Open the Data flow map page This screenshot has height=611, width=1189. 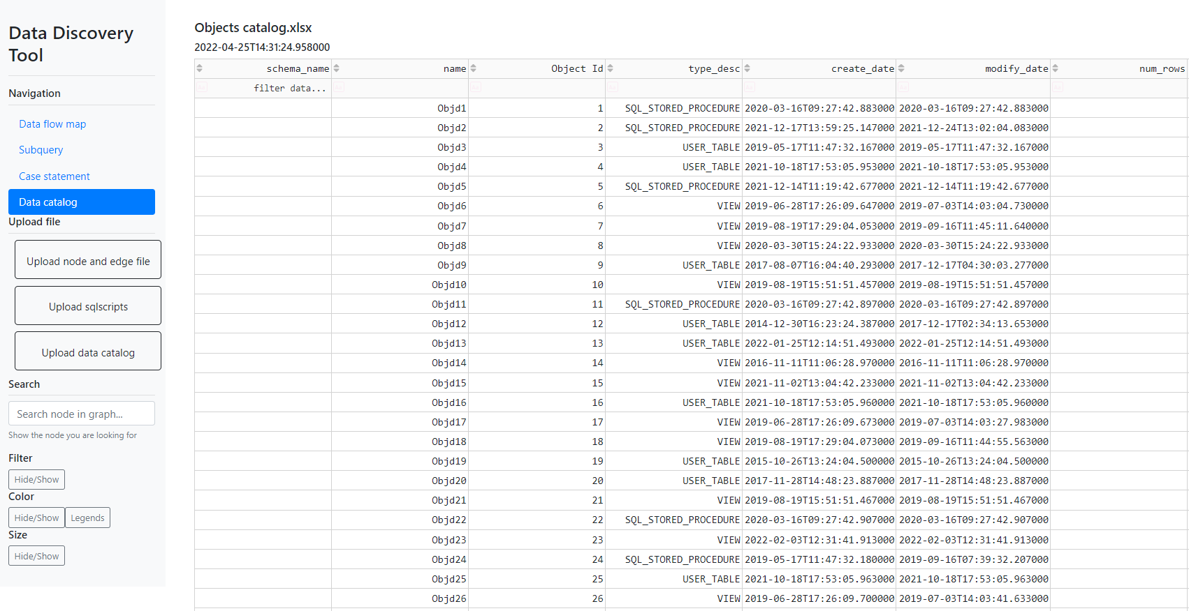pos(52,124)
